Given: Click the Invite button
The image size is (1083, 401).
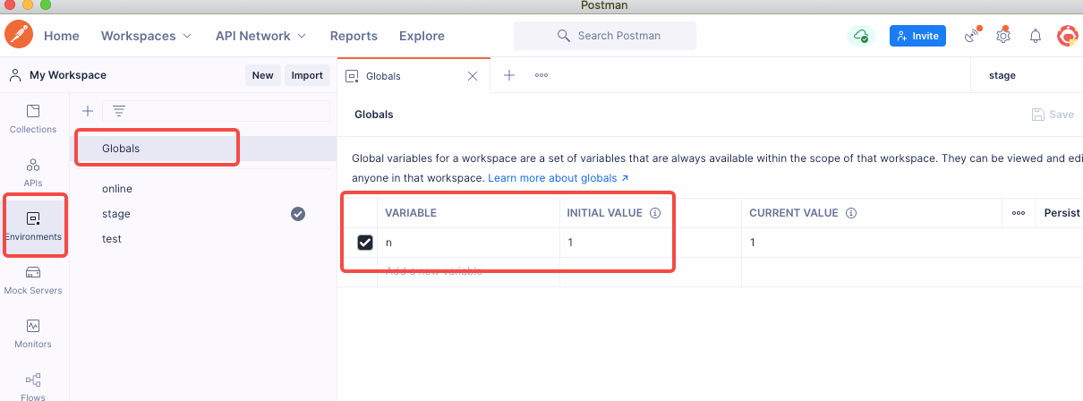Looking at the screenshot, I should point(917,36).
